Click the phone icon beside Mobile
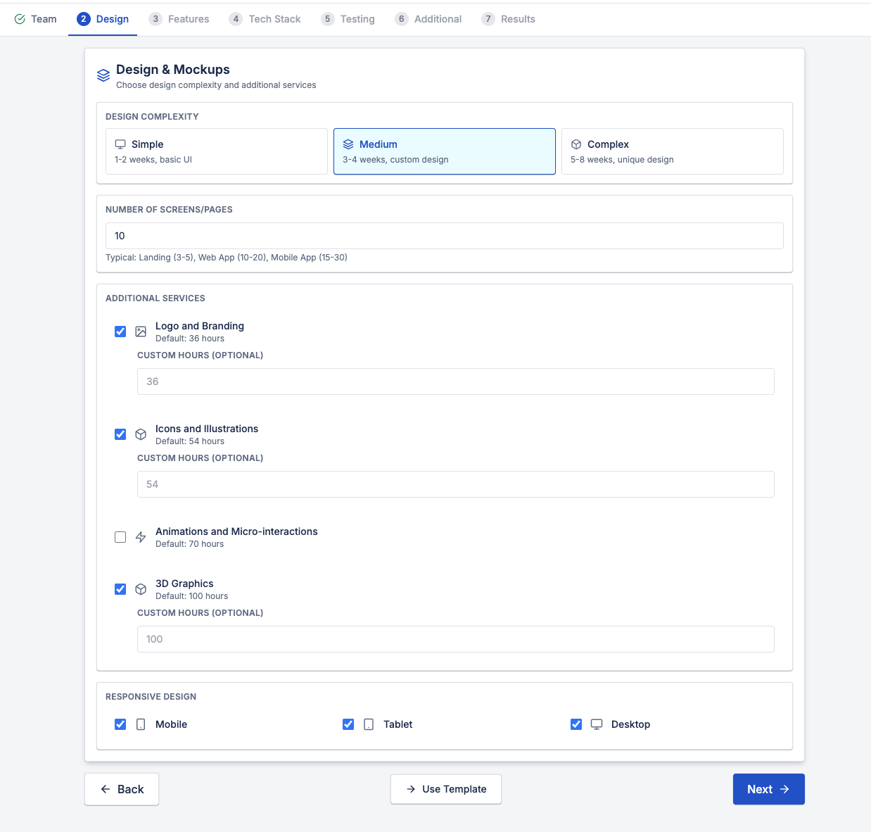This screenshot has height=832, width=871. (x=141, y=724)
